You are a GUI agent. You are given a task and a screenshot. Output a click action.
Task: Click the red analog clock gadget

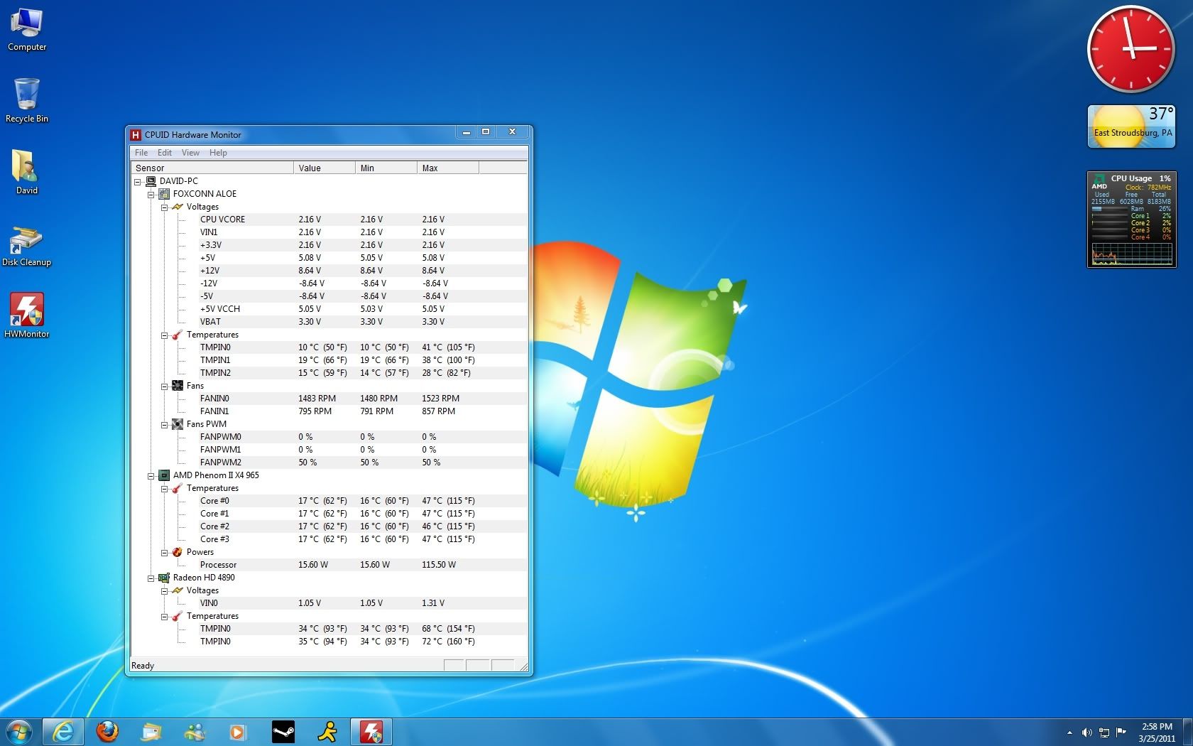tap(1131, 49)
